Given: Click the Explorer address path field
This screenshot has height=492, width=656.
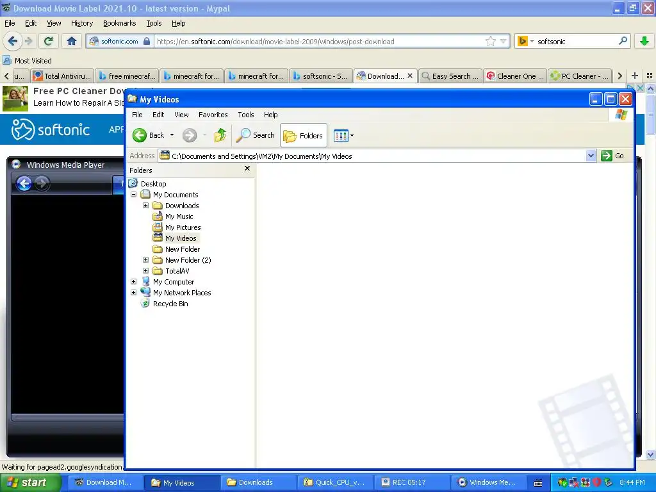Looking at the screenshot, I should coord(372,156).
